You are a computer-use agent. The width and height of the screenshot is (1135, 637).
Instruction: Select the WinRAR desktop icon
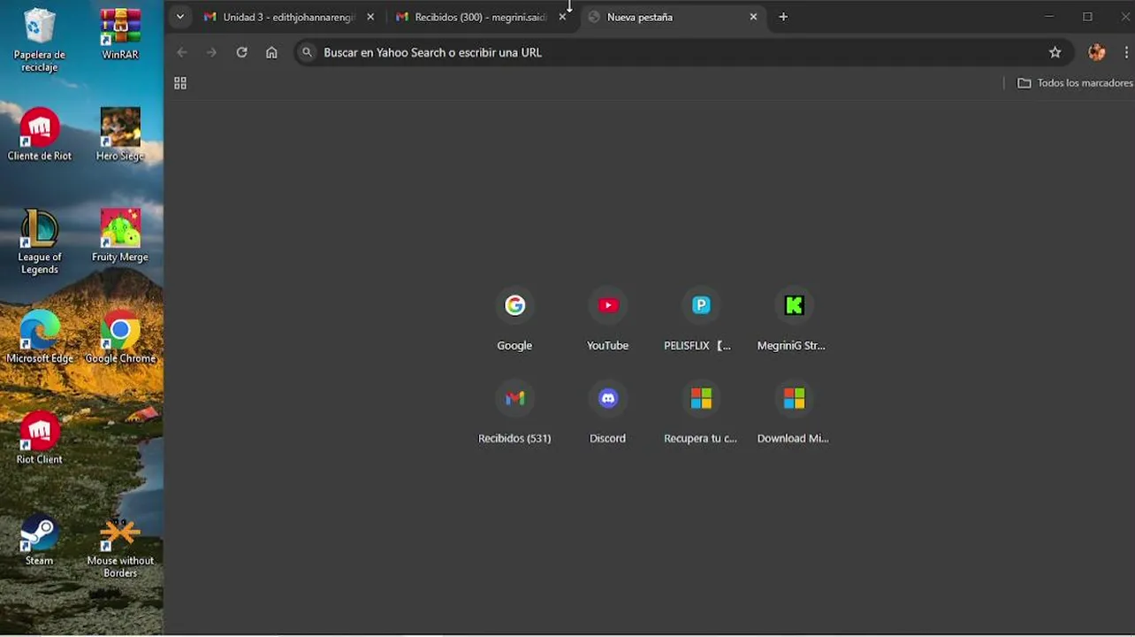(120, 35)
